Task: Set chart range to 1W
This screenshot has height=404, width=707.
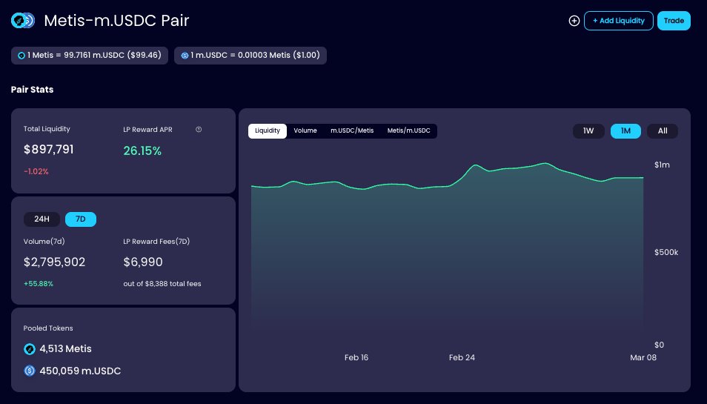Action: click(588, 130)
